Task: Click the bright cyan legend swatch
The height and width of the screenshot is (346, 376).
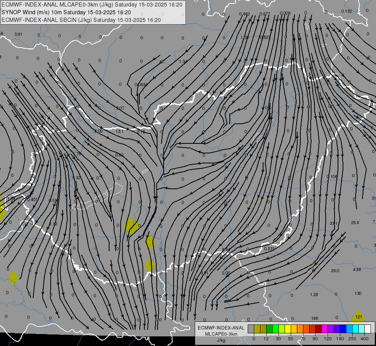Action: pos(355,329)
